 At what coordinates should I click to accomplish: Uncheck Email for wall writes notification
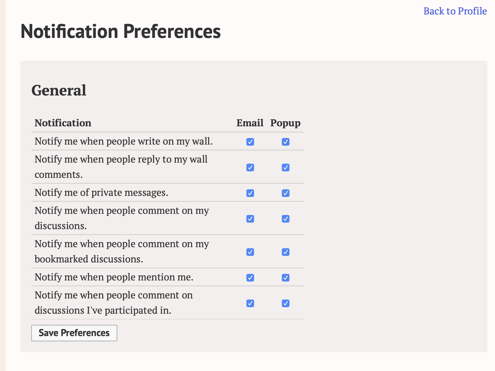(250, 142)
